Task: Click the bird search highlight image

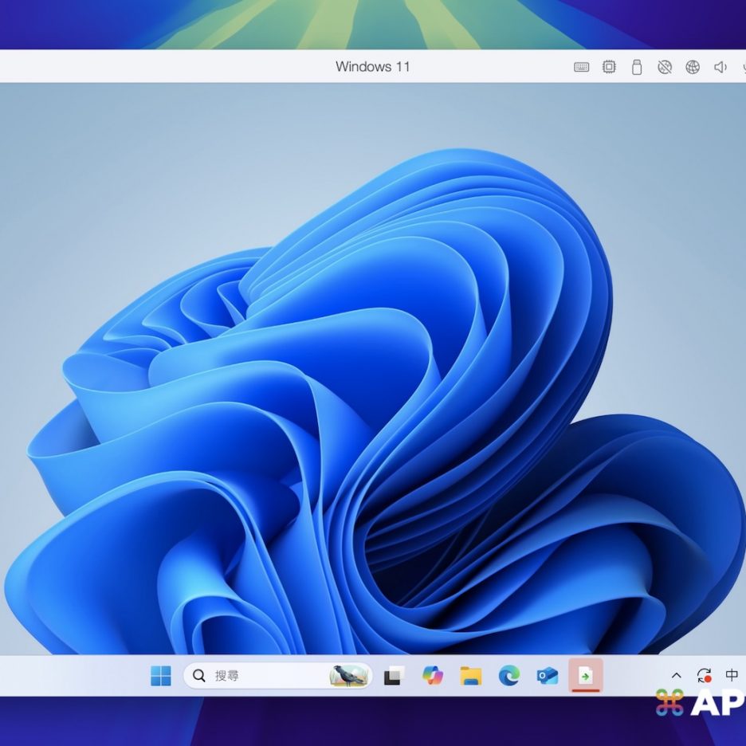Action: coord(349,676)
